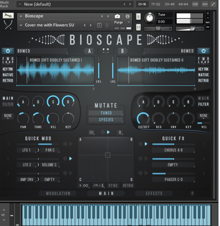This screenshot has height=226, width=220.
Task: Adjust the Tune knob in the header
Action: point(150,18)
